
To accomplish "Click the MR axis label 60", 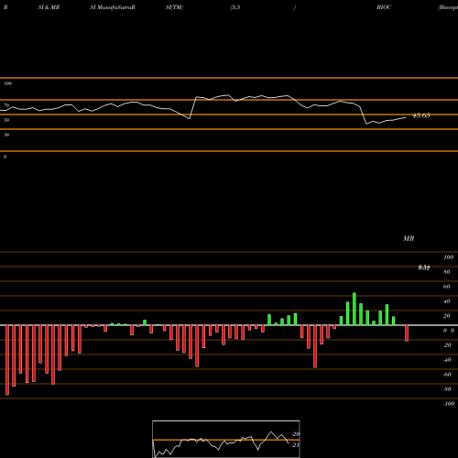I will (x=447, y=287).
